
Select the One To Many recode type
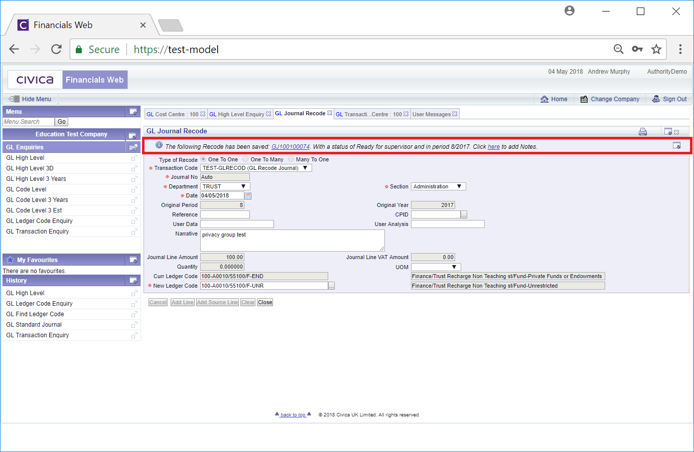(x=245, y=159)
